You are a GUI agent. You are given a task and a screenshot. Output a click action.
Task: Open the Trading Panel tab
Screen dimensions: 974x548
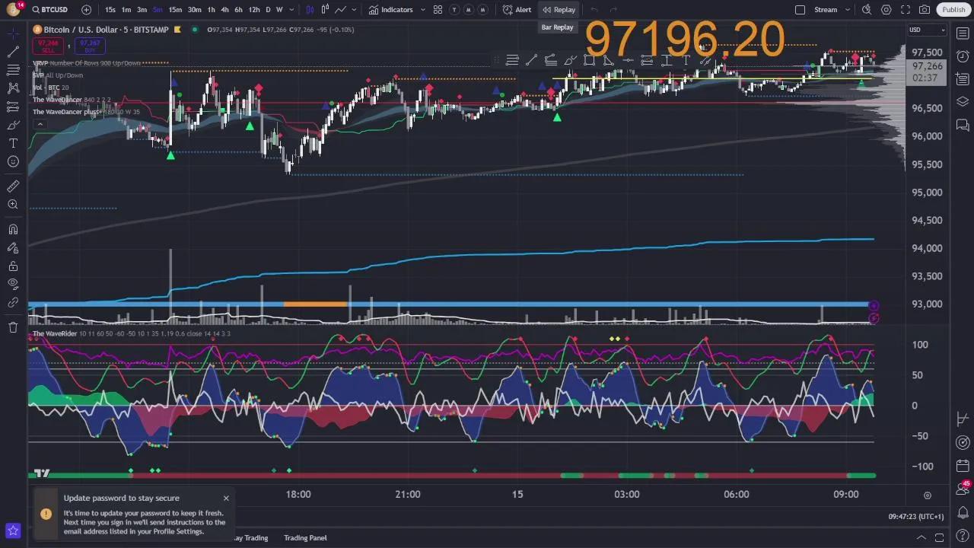point(305,537)
